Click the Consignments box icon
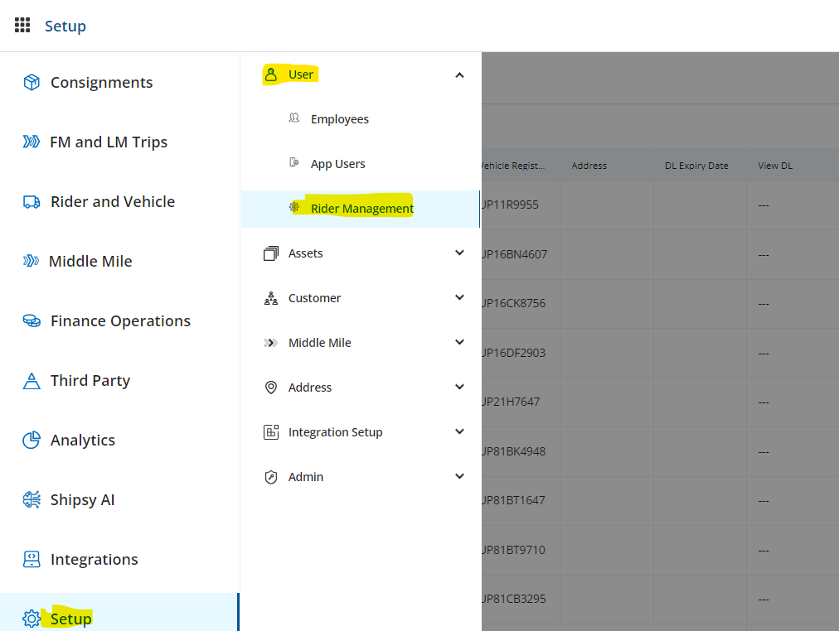Screen dimensions: 839x631 click(x=32, y=82)
